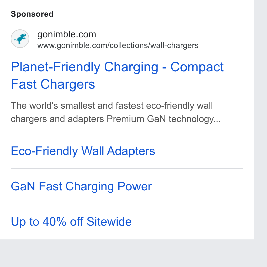Click the gray strip right of the ad card
The width and height of the screenshot is (267, 267).
point(260,119)
